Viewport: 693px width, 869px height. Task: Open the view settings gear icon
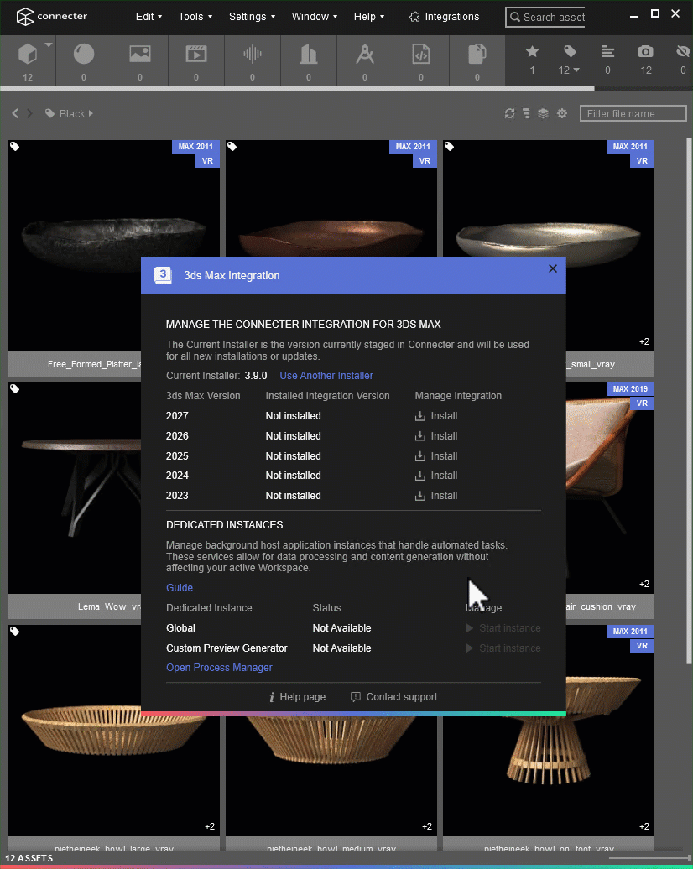click(562, 113)
